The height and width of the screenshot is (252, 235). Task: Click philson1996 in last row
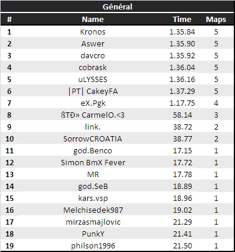click(93, 245)
